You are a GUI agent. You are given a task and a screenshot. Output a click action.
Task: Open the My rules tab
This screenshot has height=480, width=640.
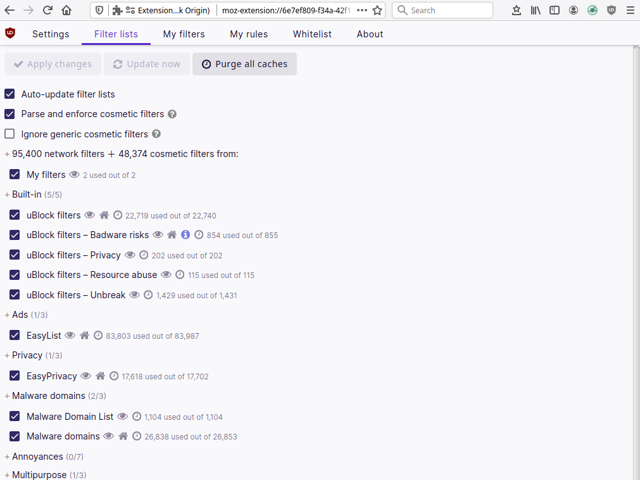pyautogui.click(x=249, y=34)
